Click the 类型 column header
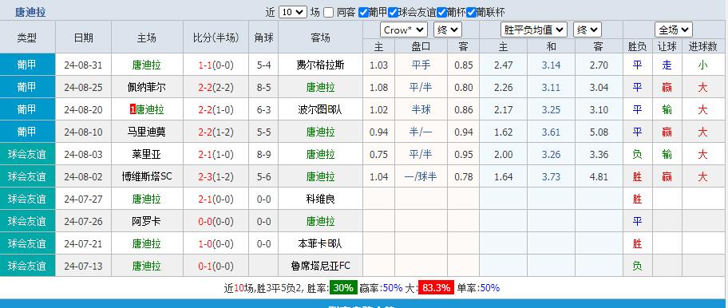 (x=27, y=38)
